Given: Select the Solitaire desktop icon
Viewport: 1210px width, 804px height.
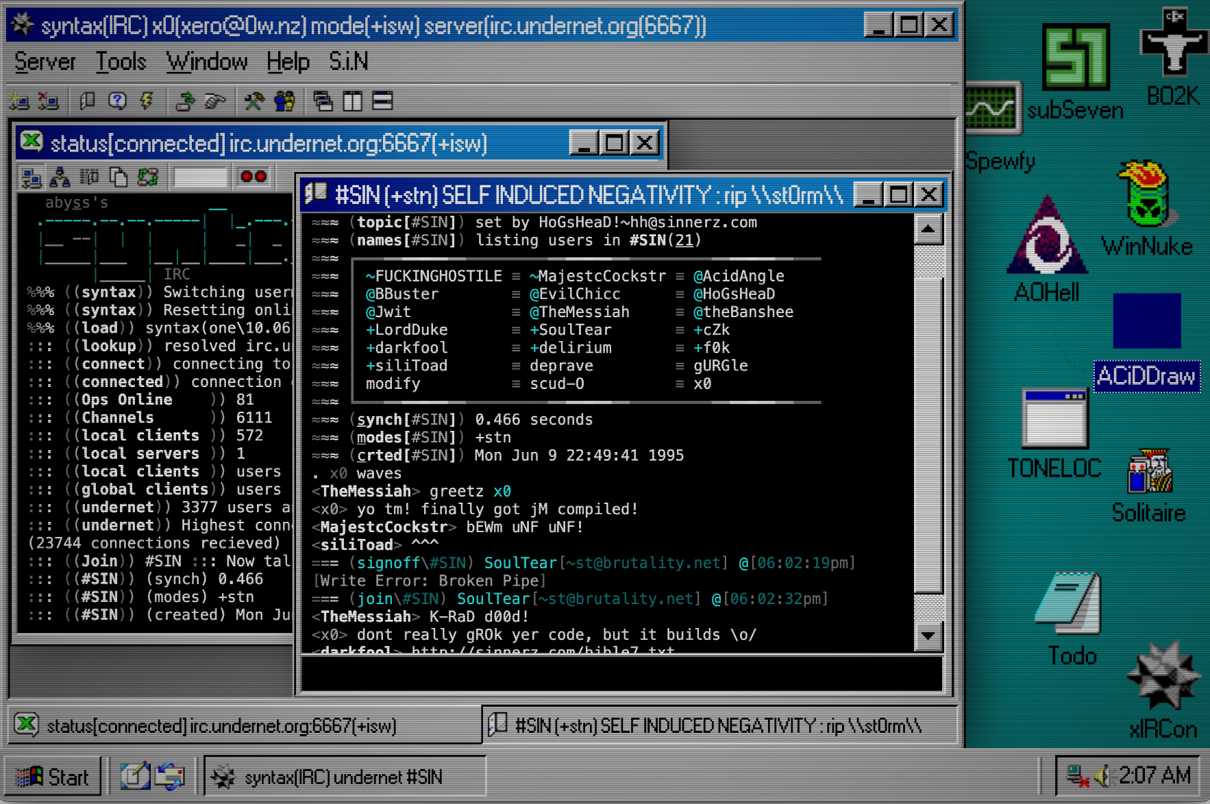Looking at the screenshot, I should (x=1149, y=487).
